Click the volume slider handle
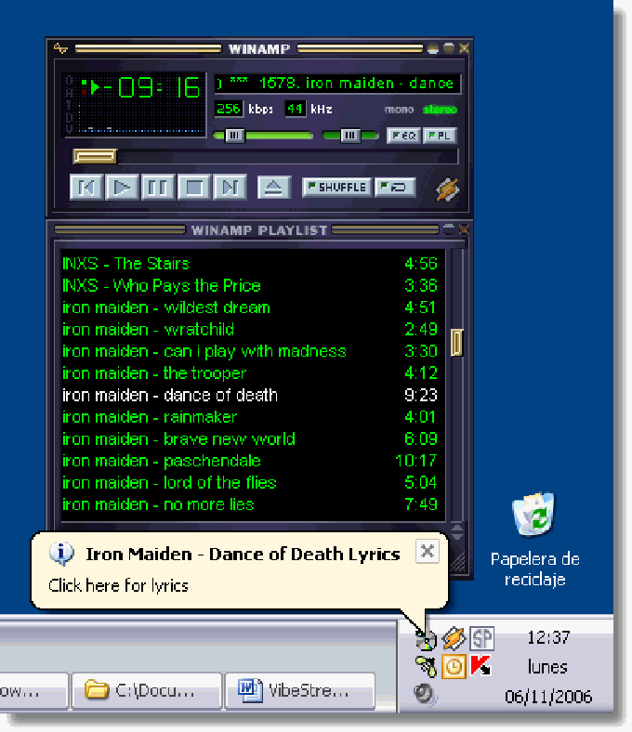 tap(234, 136)
